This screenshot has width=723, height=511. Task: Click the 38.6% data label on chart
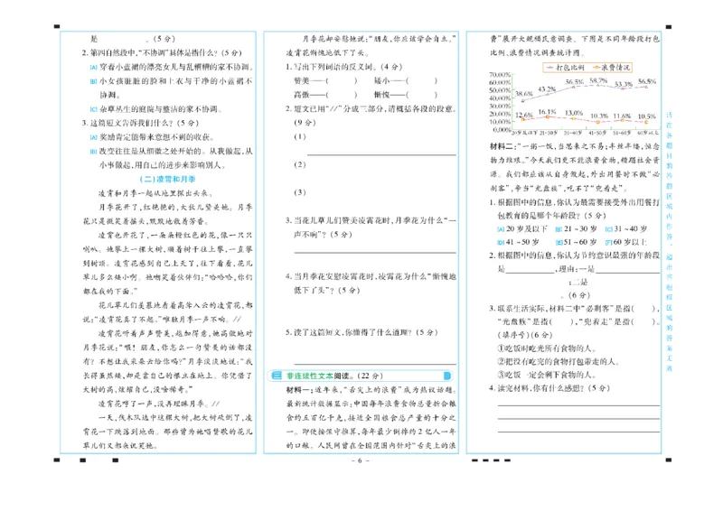(x=524, y=94)
